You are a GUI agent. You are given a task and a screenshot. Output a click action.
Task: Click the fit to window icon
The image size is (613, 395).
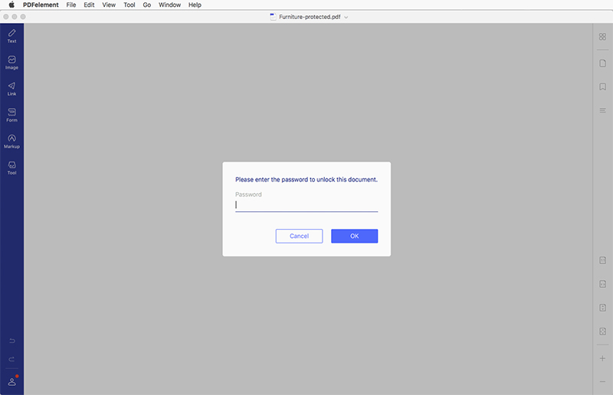coord(602,331)
